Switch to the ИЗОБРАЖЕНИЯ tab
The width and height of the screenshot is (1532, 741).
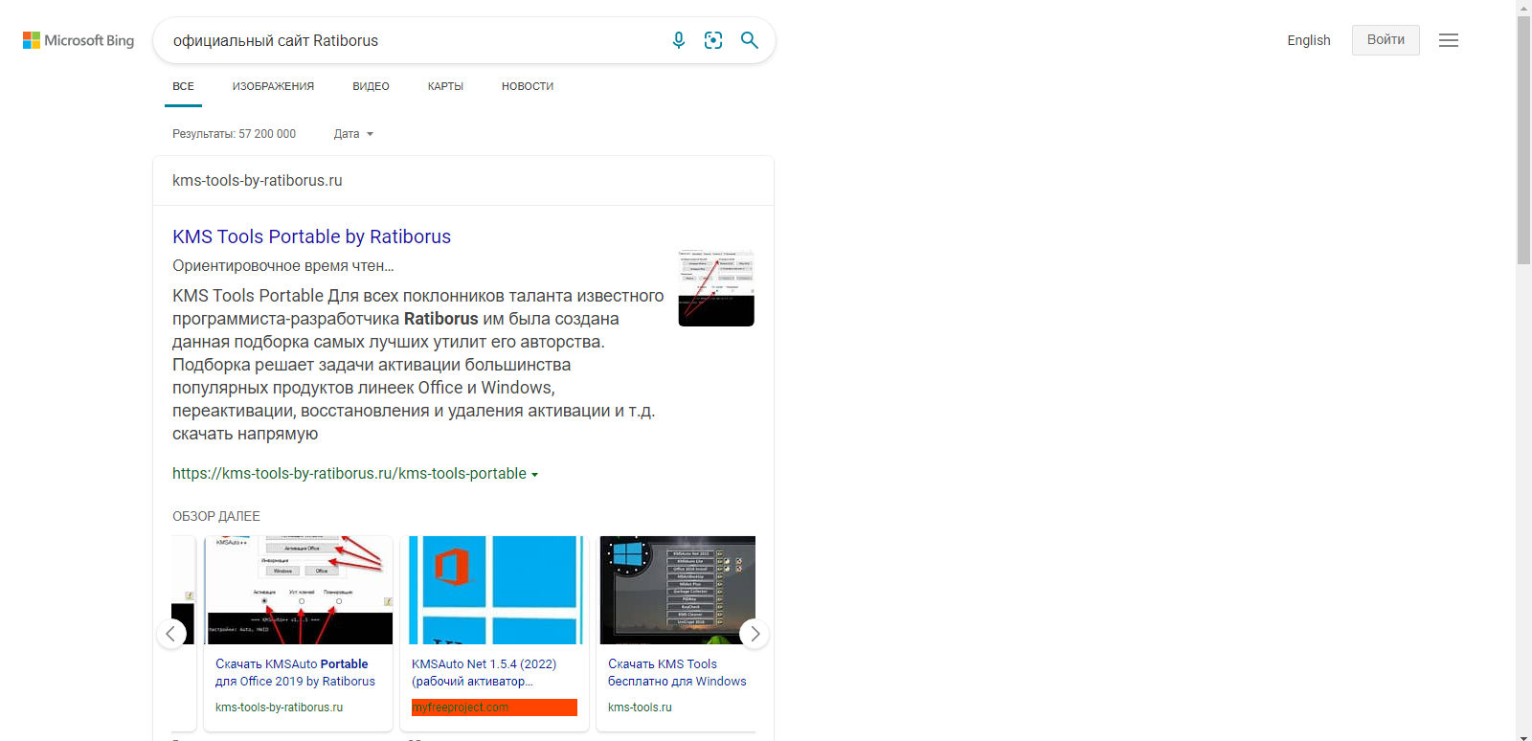[x=273, y=86]
